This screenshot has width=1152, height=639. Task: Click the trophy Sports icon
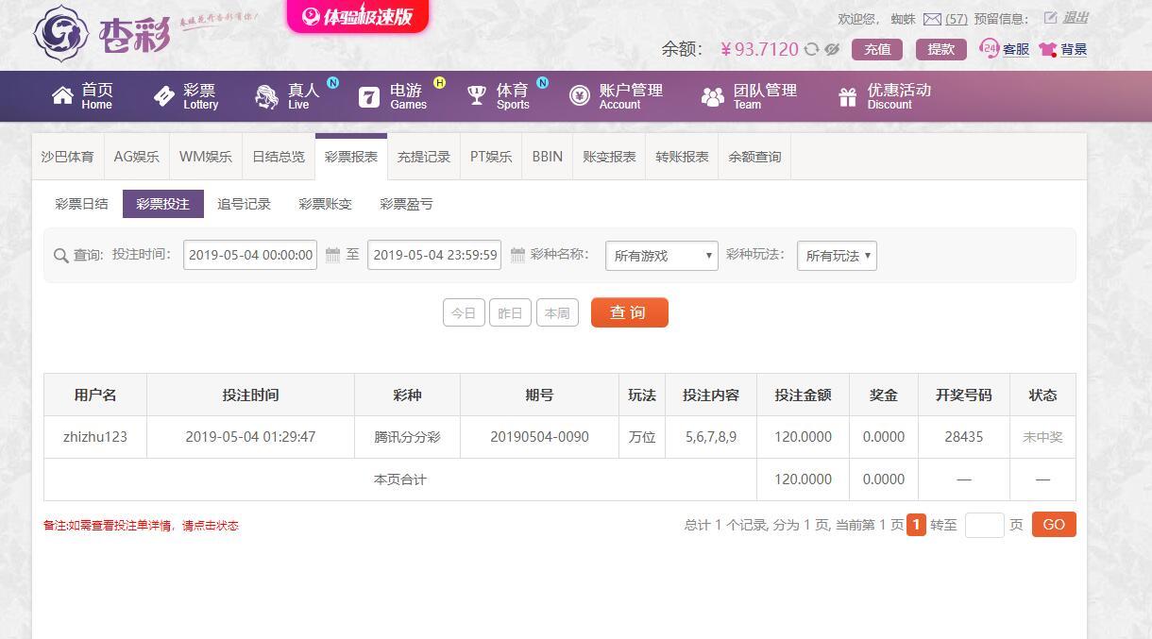pyautogui.click(x=477, y=96)
